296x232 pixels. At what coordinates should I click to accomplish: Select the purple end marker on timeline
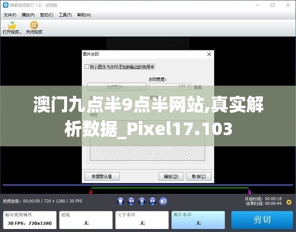pyautogui.click(x=250, y=192)
